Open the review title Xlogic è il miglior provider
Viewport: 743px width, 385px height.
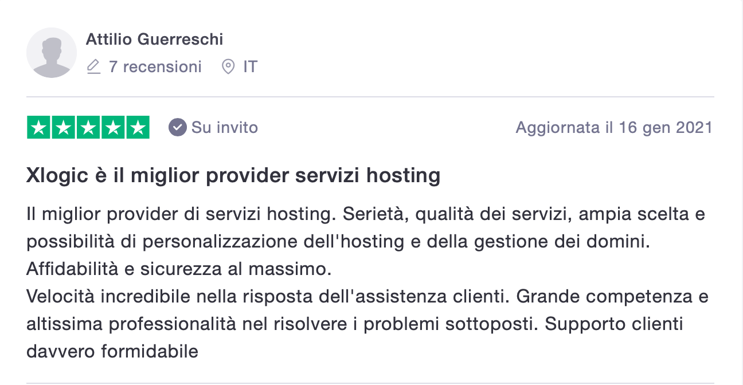coord(233,175)
